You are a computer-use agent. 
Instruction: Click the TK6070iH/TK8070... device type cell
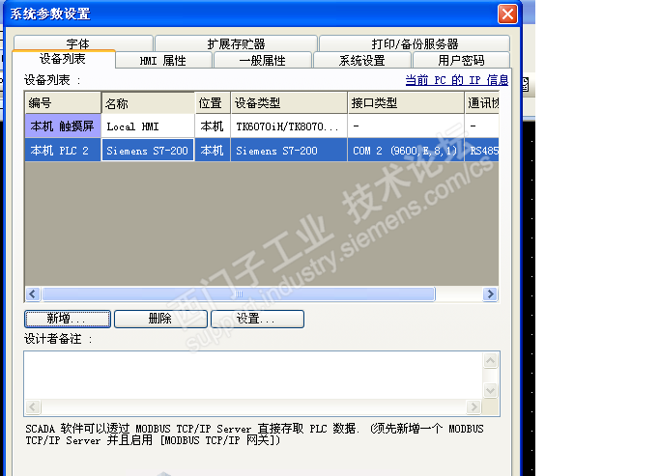(x=289, y=126)
